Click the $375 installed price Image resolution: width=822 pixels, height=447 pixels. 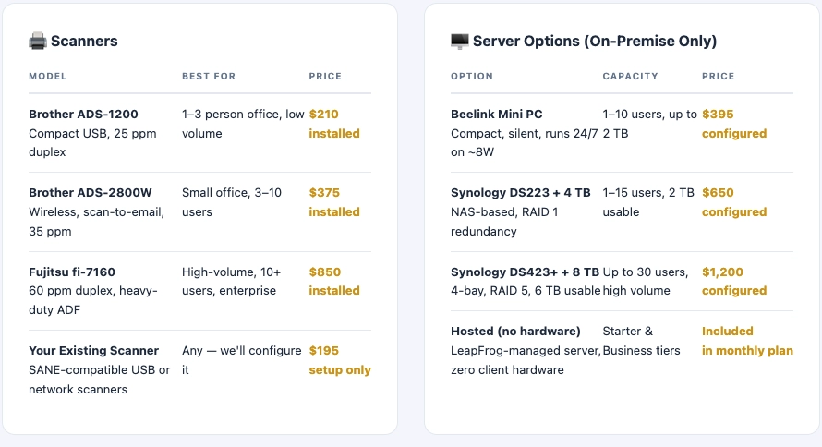click(334, 202)
